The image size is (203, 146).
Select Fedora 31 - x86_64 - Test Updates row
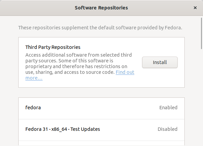click(101, 130)
